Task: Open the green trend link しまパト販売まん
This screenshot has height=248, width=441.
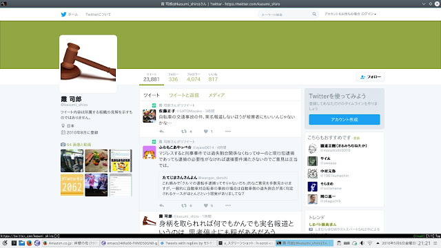Action: (x=322, y=225)
